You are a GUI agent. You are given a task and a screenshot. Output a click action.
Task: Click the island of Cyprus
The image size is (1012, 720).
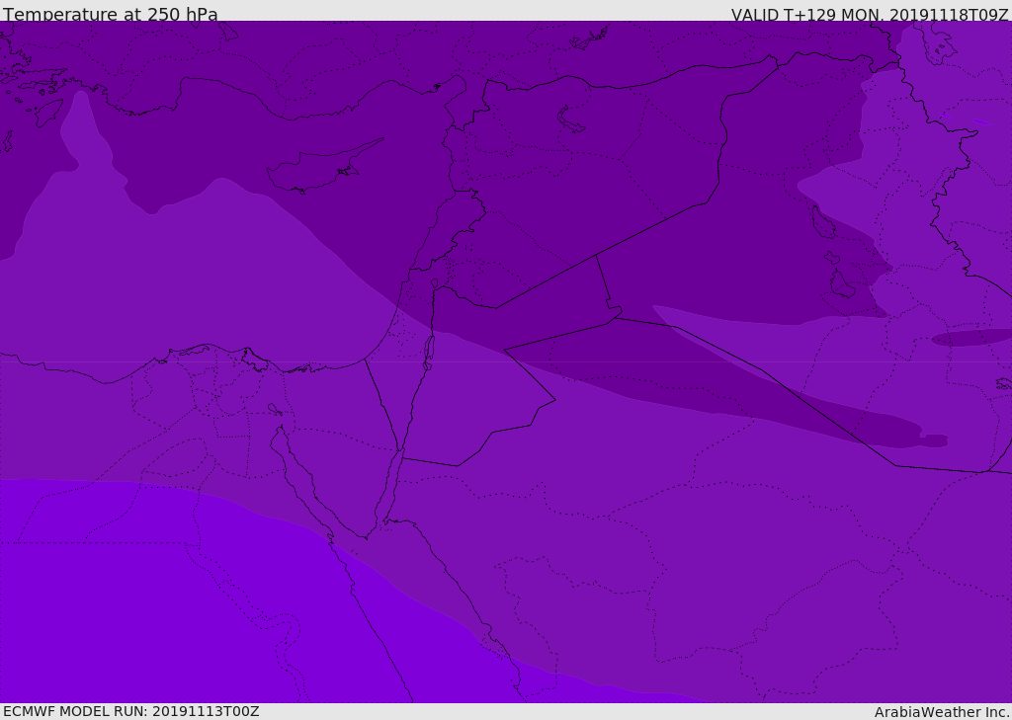(314, 172)
